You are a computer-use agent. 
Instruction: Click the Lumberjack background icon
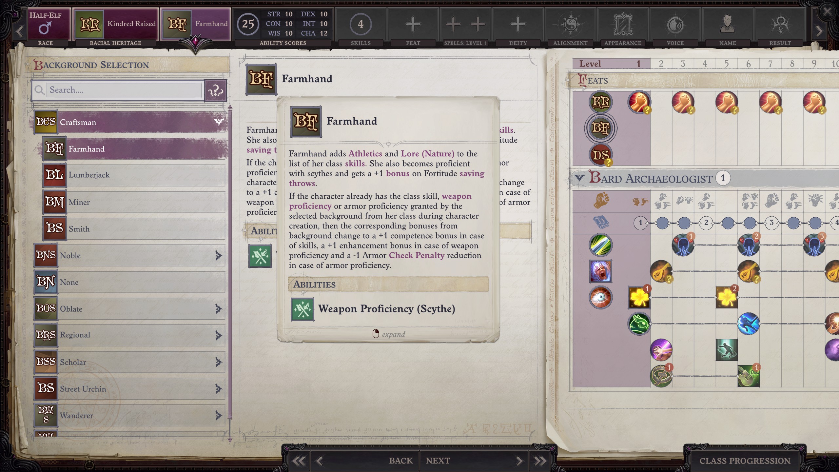pyautogui.click(x=54, y=175)
